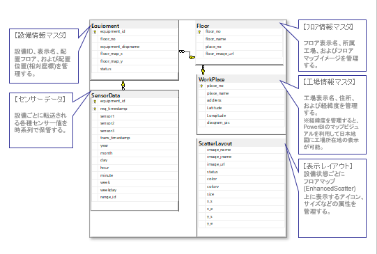
Task: Select the Floor table title
Action: [203, 26]
